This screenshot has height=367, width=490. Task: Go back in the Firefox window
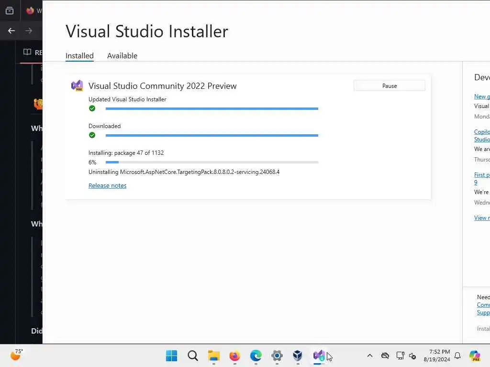tap(11, 31)
